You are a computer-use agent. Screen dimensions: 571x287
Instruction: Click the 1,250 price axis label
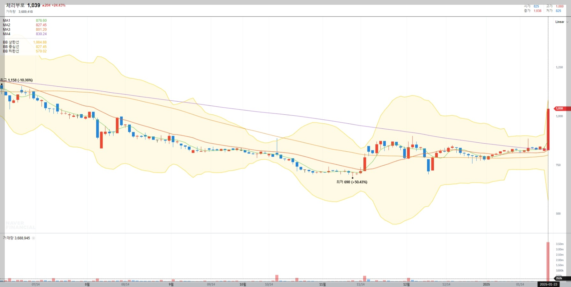(560, 67)
